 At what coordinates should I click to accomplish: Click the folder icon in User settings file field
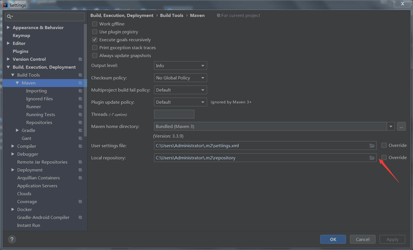372,146
